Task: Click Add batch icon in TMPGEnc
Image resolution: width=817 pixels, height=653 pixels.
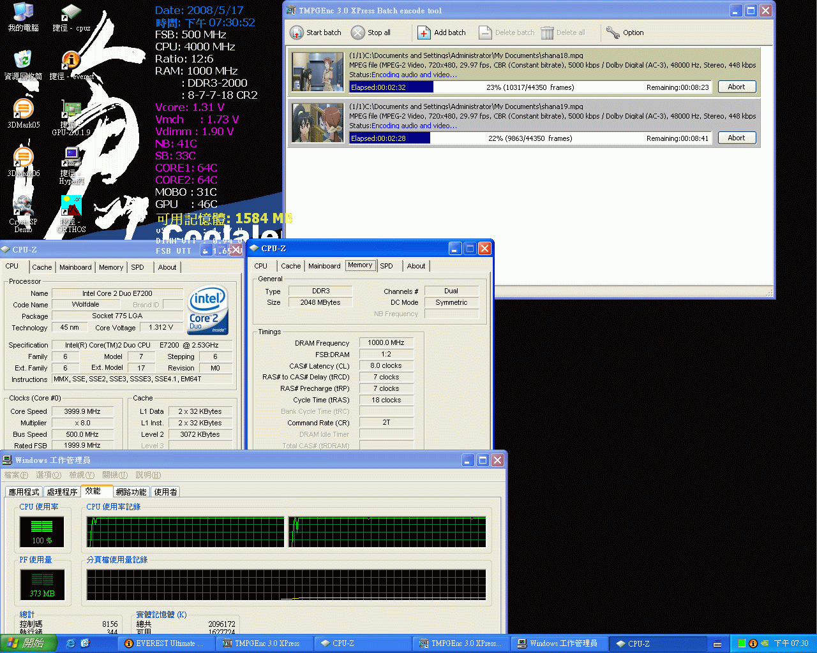Action: pyautogui.click(x=424, y=33)
